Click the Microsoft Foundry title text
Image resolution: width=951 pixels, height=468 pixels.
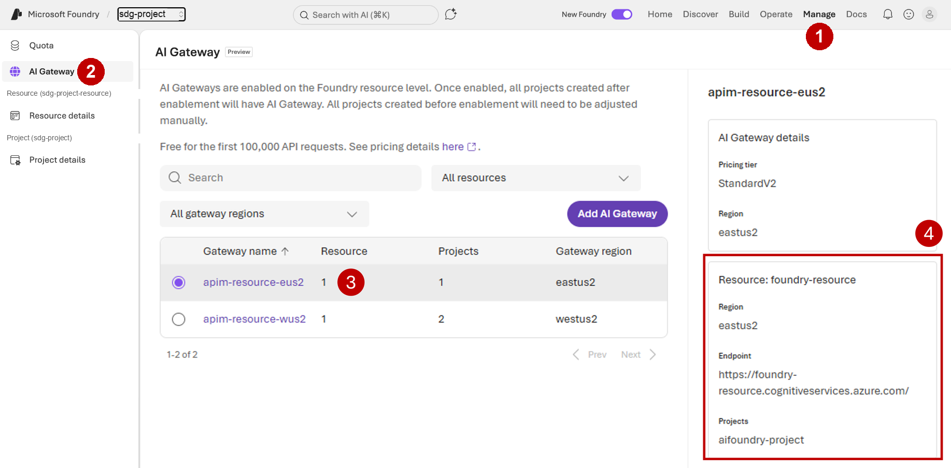(64, 14)
